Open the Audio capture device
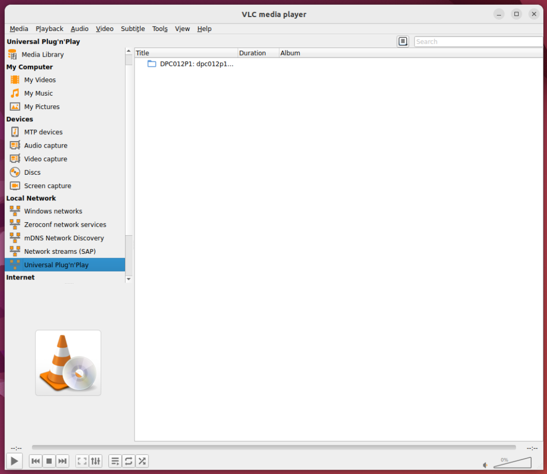Image resolution: width=547 pixels, height=474 pixels. [x=45, y=145]
